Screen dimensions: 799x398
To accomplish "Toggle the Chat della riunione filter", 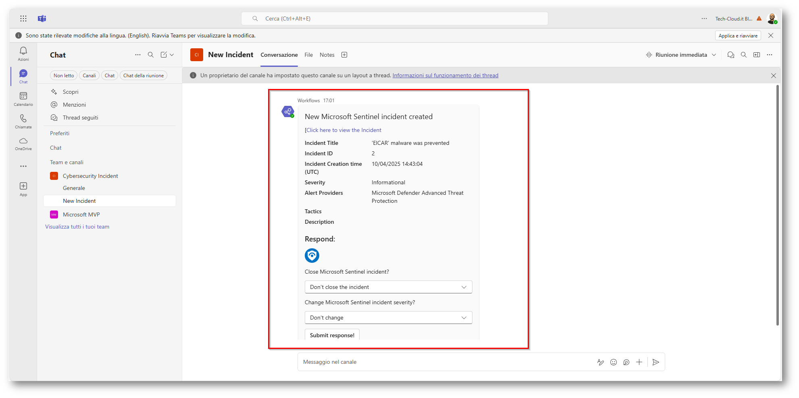I will point(143,76).
